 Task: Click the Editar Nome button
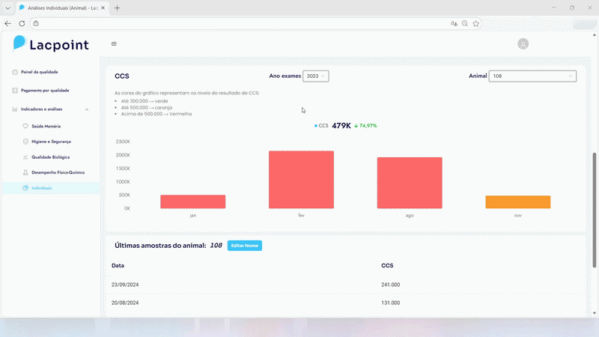click(244, 246)
